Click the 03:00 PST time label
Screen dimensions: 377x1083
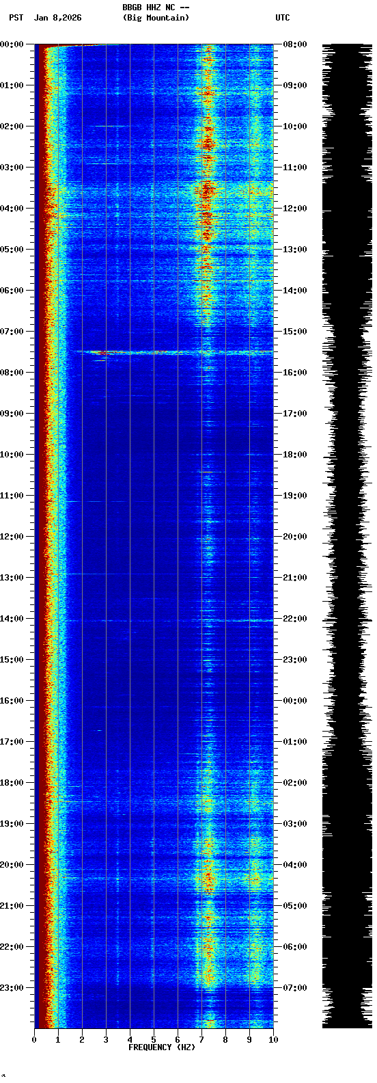(x=12, y=168)
